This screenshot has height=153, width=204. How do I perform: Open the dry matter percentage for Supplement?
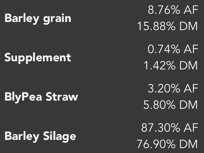coord(171,66)
